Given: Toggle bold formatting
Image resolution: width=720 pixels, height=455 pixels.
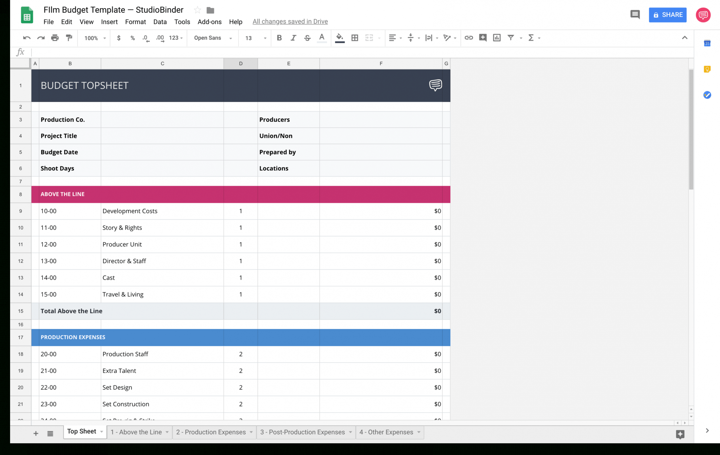Looking at the screenshot, I should [x=279, y=38].
